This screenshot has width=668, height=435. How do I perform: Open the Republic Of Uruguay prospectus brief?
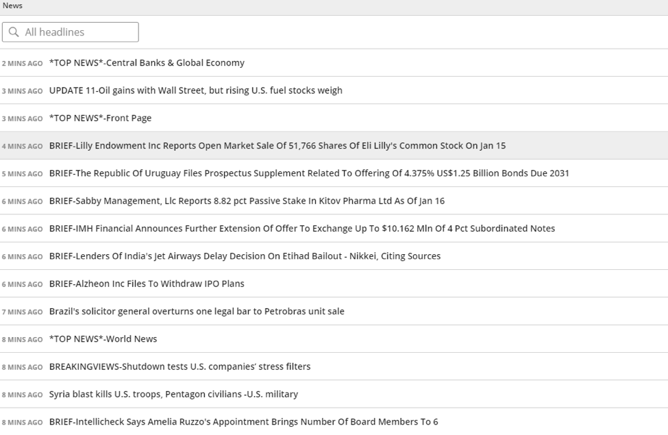tap(309, 173)
